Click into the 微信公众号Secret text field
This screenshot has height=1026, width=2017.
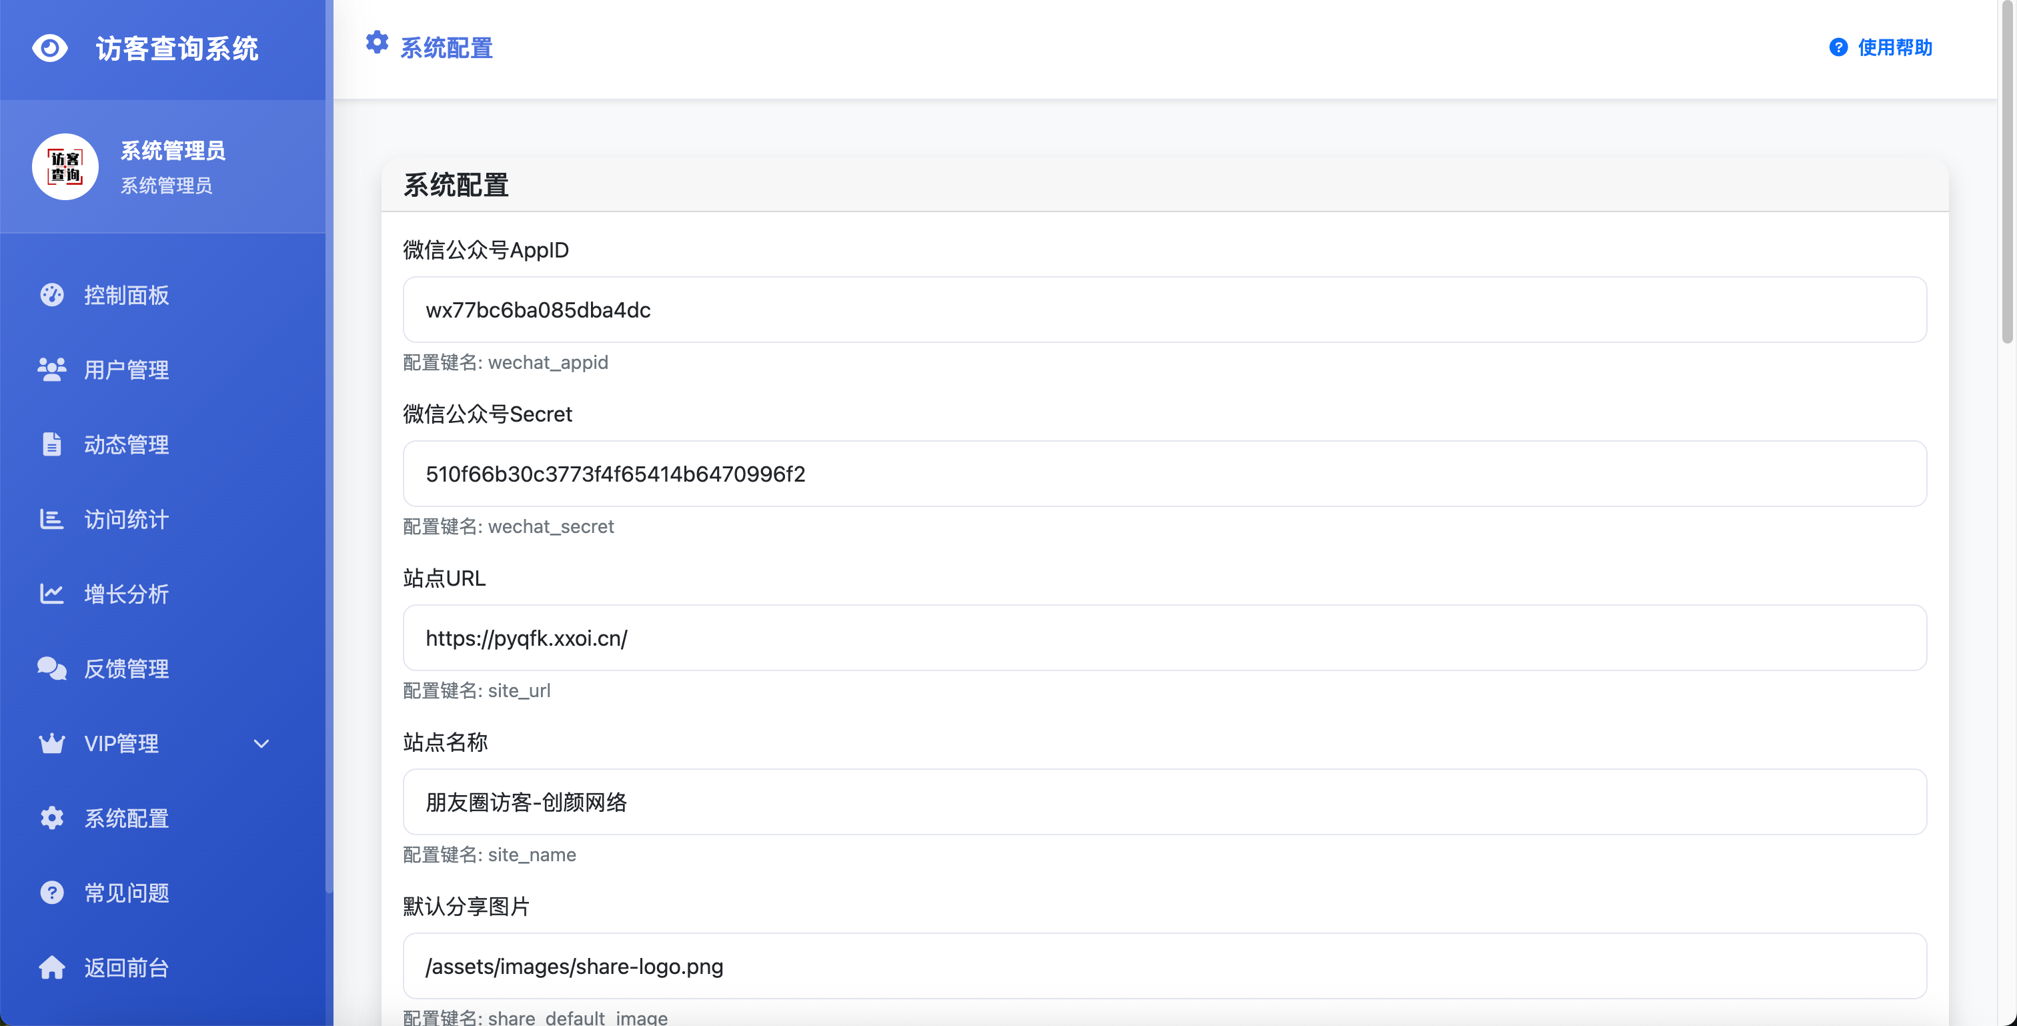1165,474
